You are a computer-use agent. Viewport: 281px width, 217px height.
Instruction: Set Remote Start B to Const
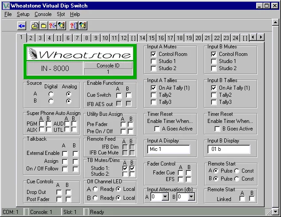click(237, 179)
